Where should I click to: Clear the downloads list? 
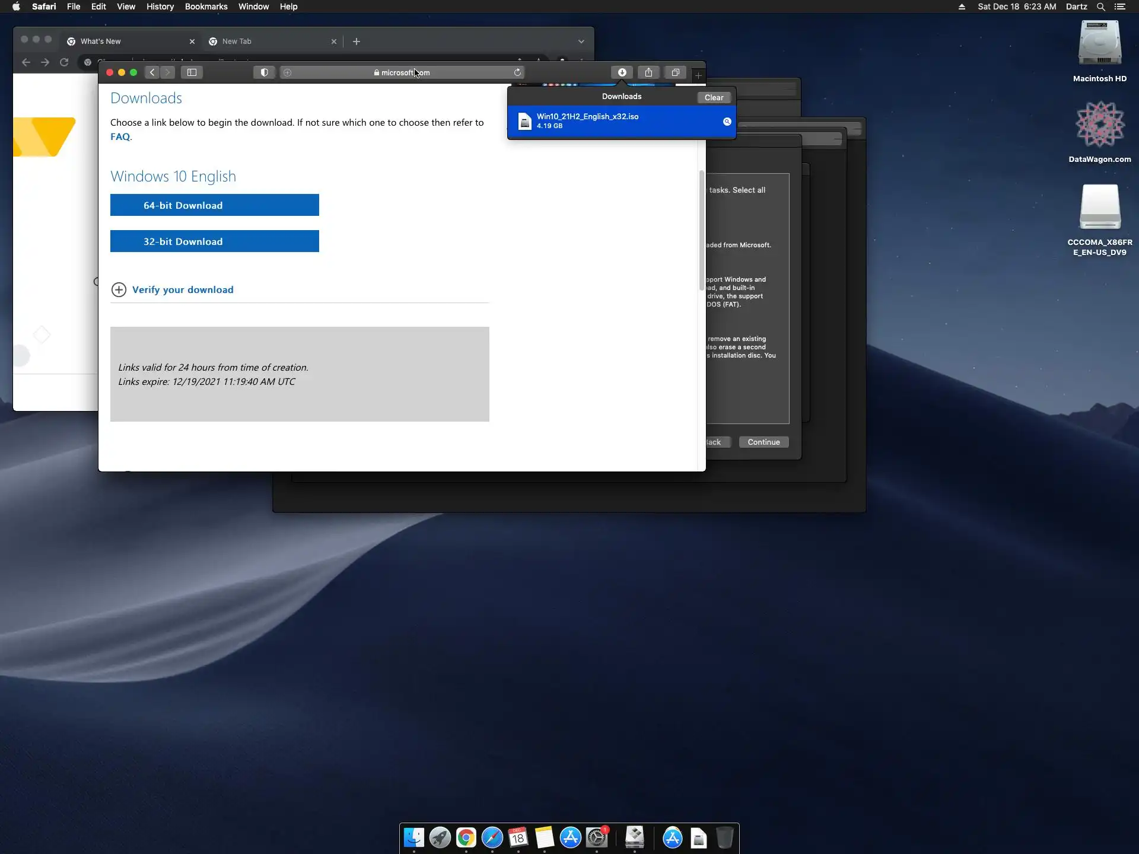714,98
